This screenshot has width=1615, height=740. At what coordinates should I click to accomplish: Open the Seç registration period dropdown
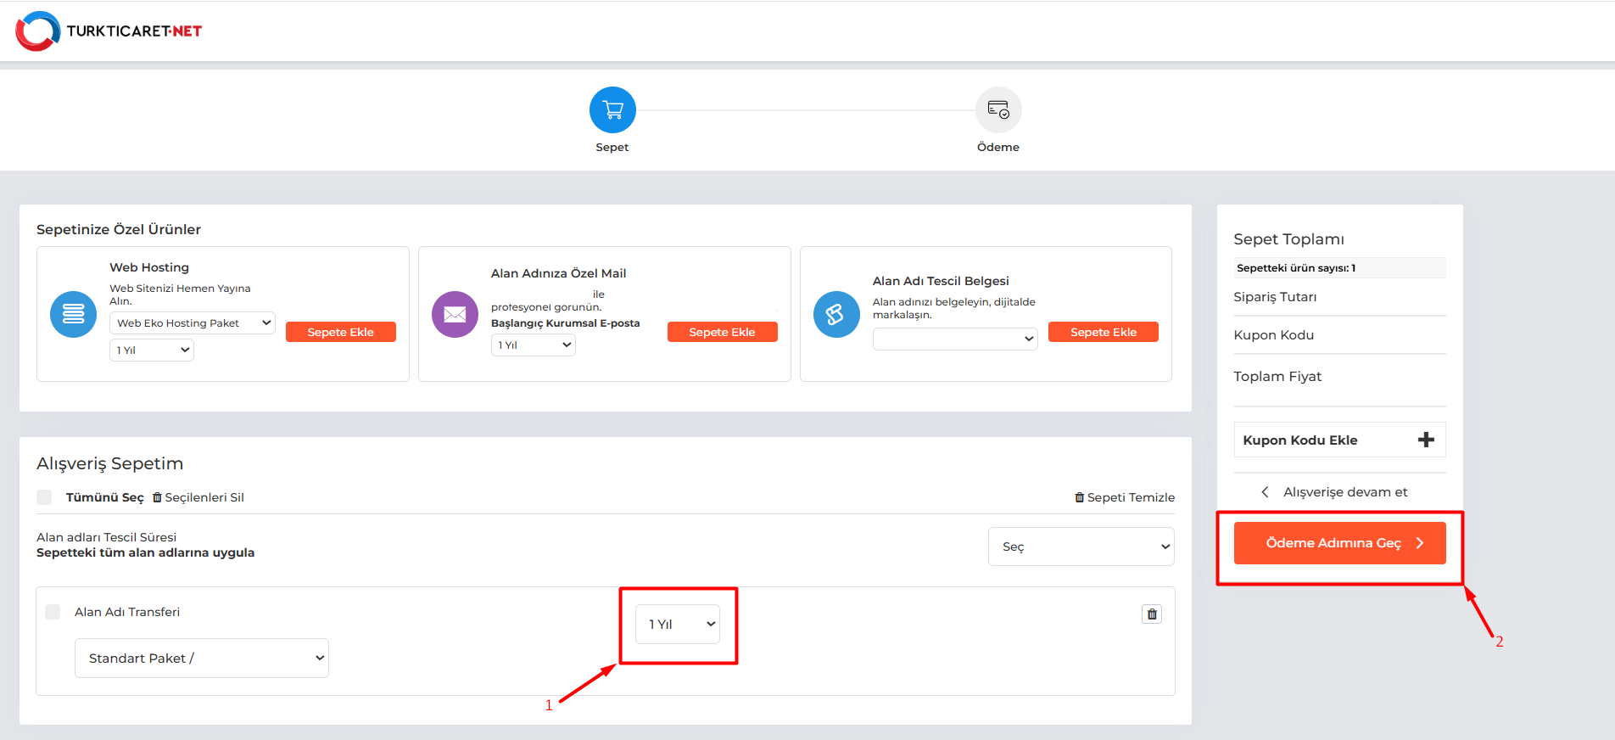[x=1081, y=547]
